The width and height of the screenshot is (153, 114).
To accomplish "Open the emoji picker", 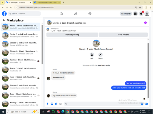I will tap(142, 104).
